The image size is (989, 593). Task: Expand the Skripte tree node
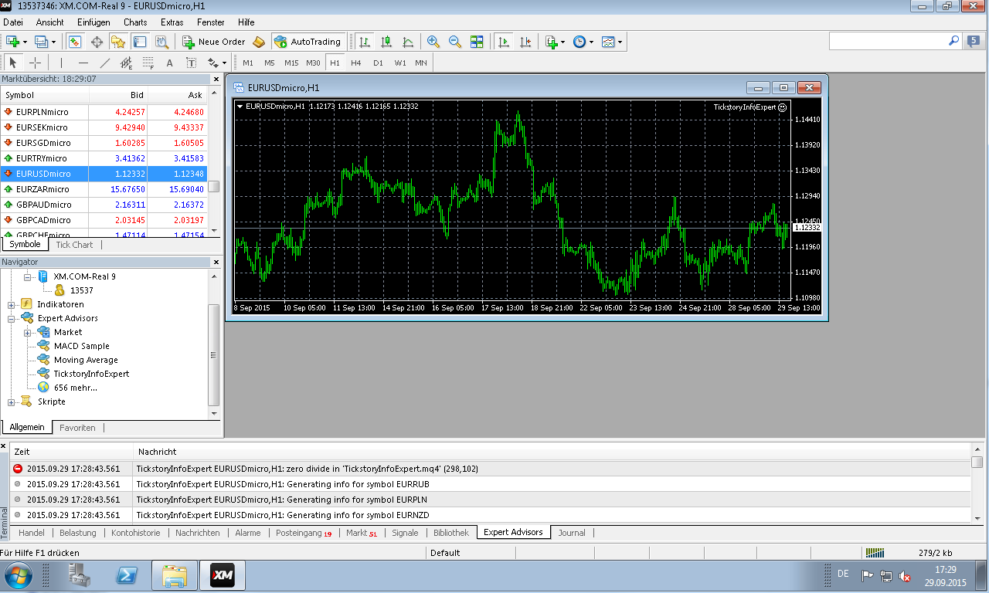11,402
